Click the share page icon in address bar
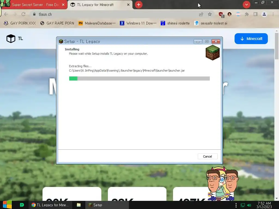 pyautogui.click(x=201, y=14)
